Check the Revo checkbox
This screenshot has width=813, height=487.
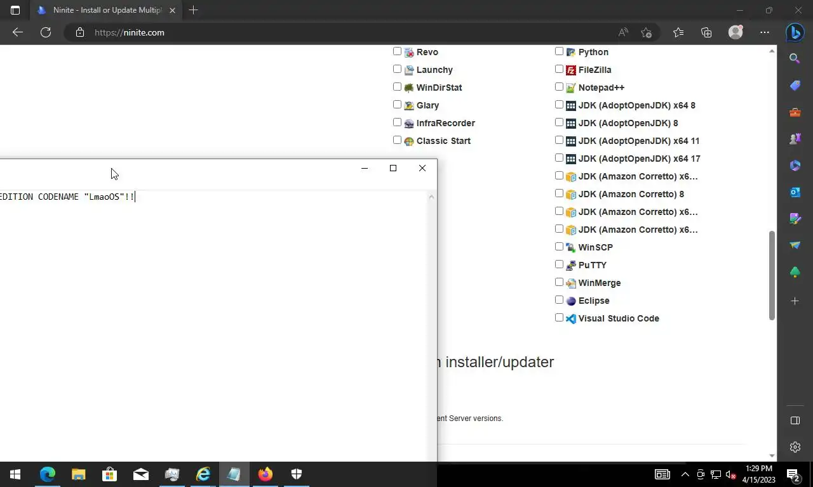click(397, 51)
